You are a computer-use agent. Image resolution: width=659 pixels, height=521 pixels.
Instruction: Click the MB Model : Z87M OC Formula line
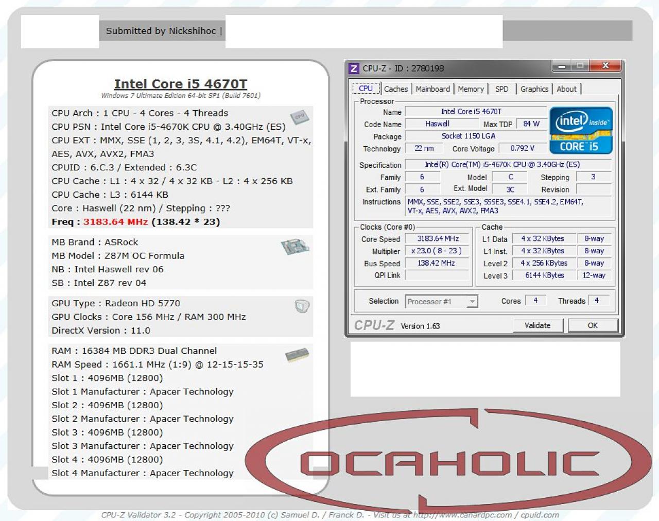(118, 256)
